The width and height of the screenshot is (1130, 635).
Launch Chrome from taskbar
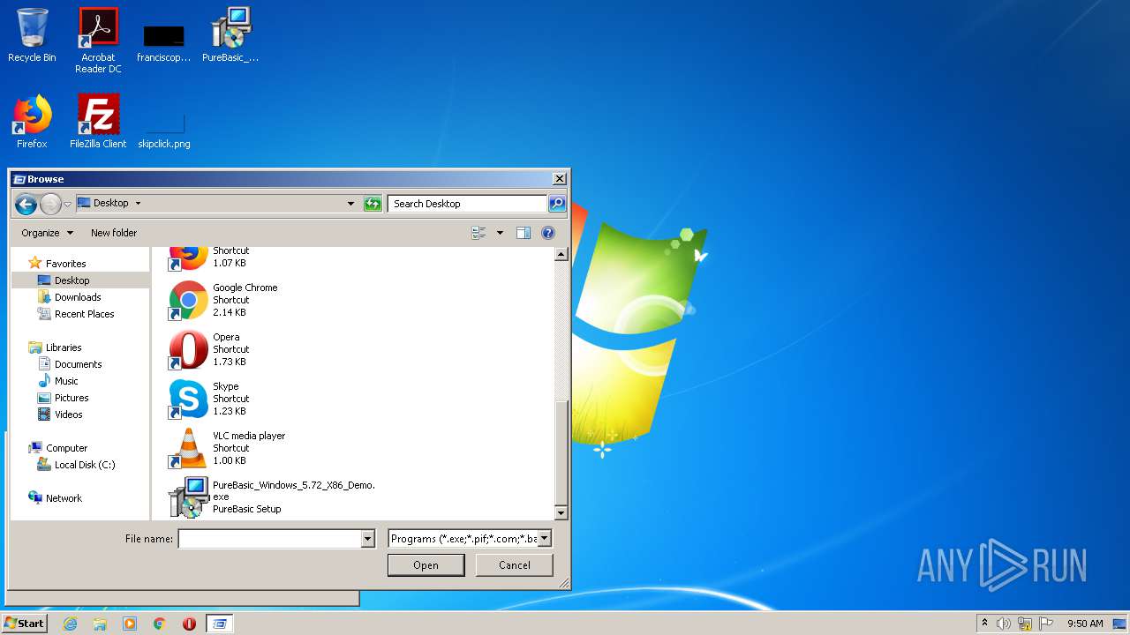coord(160,624)
